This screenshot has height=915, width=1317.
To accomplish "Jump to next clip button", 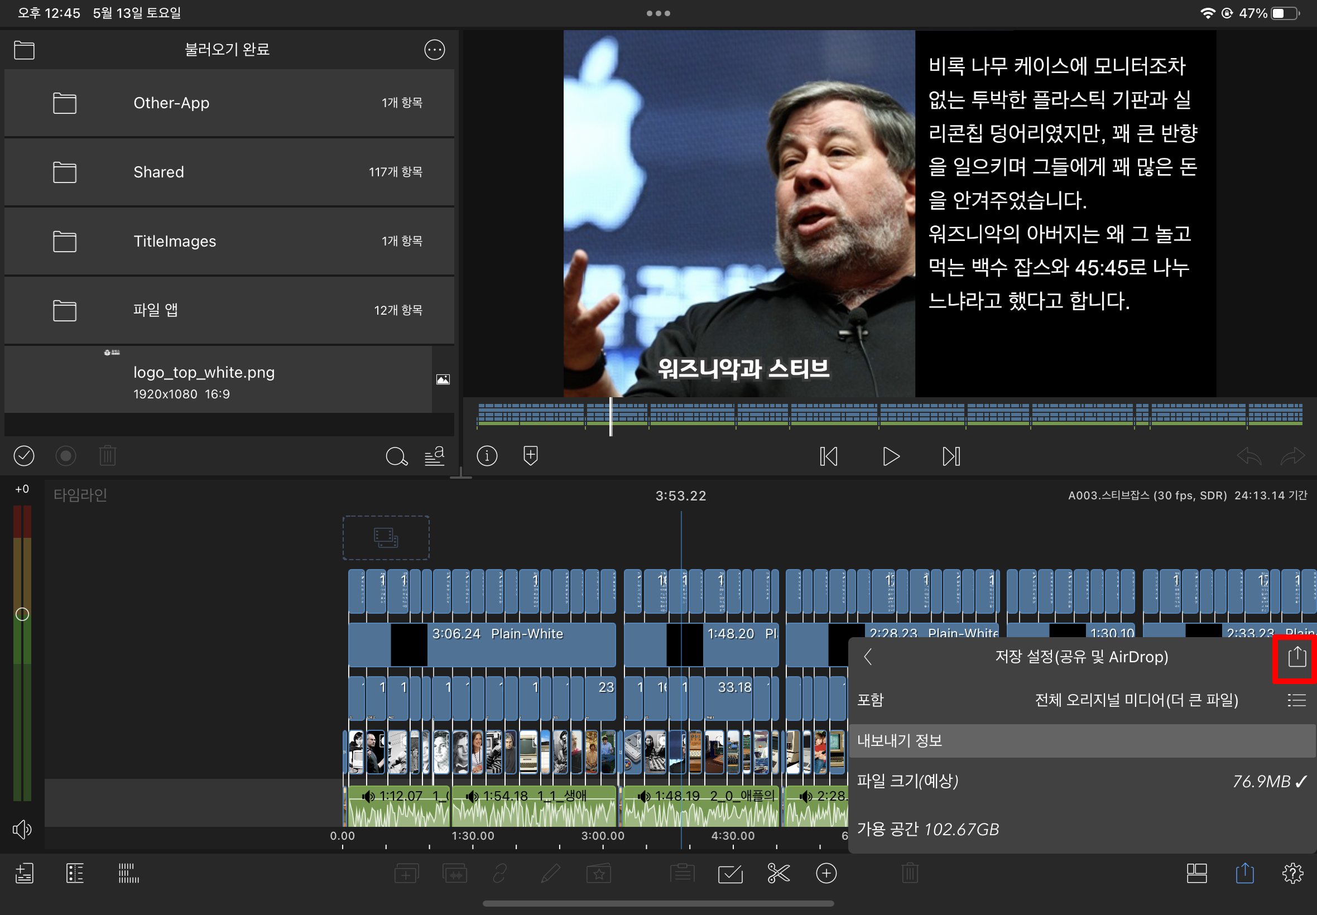I will tap(950, 456).
